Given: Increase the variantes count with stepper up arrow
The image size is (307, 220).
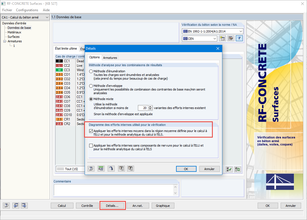Looking at the screenshot, I should (x=150, y=107).
